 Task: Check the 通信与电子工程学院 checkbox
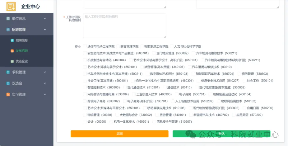85,46
